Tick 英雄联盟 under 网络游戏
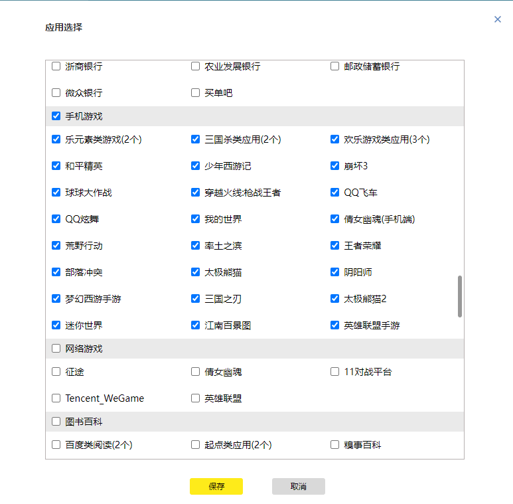Screen dimensions: 513x504 point(195,398)
